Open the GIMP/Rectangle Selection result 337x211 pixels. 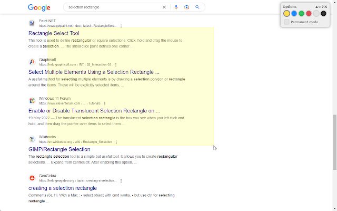tap(60, 149)
